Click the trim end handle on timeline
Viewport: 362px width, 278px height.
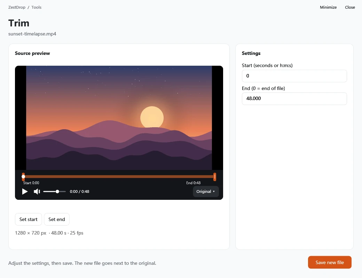click(x=215, y=177)
